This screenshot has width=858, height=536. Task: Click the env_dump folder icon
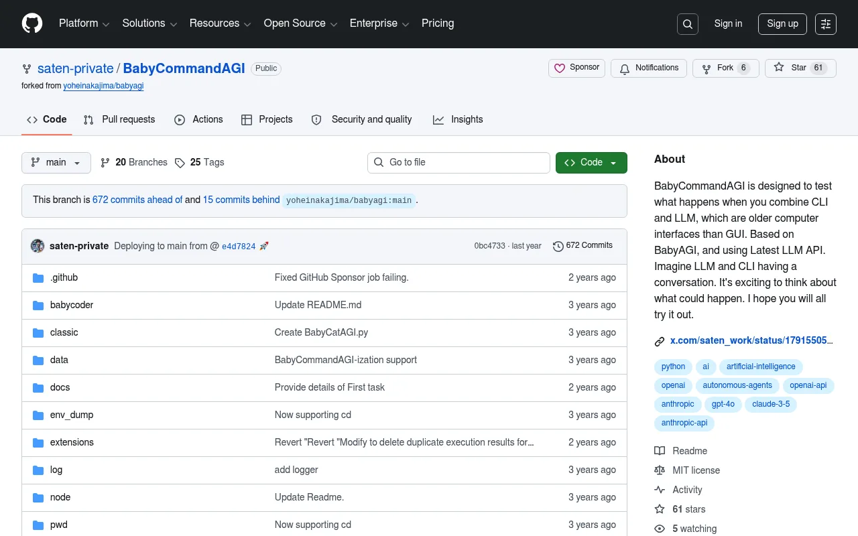[x=38, y=415]
